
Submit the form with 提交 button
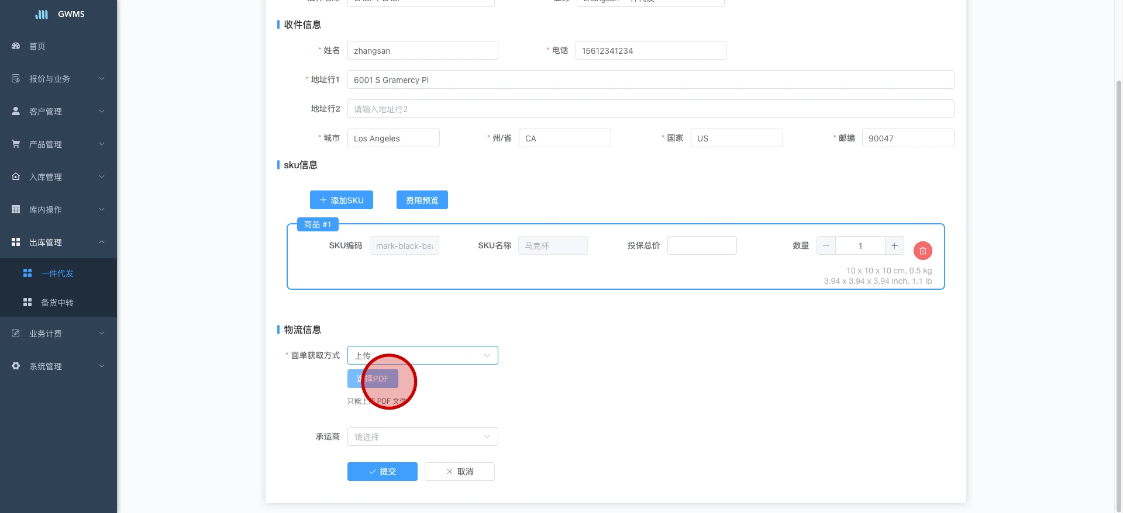click(383, 472)
